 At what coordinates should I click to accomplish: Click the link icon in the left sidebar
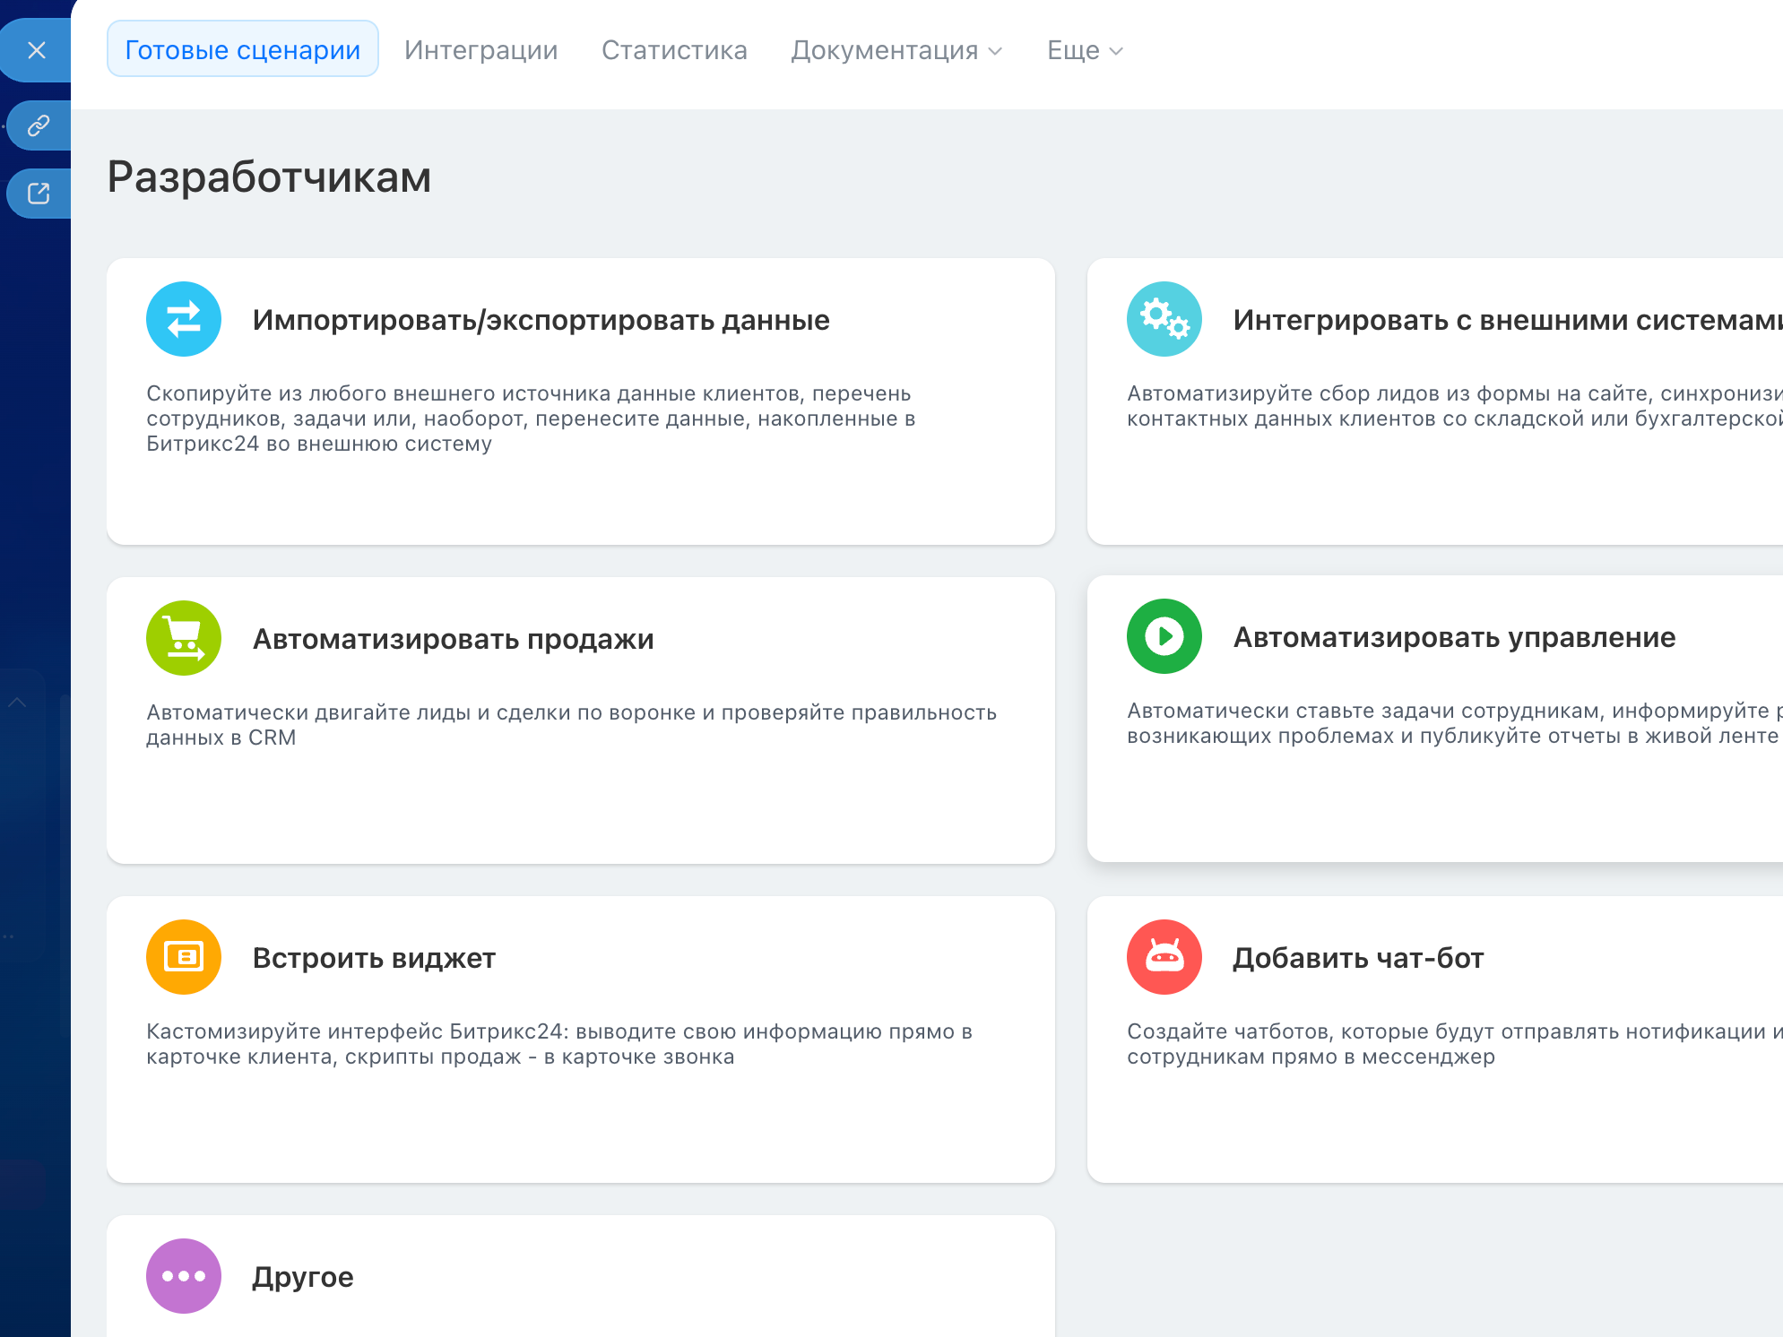(x=37, y=125)
